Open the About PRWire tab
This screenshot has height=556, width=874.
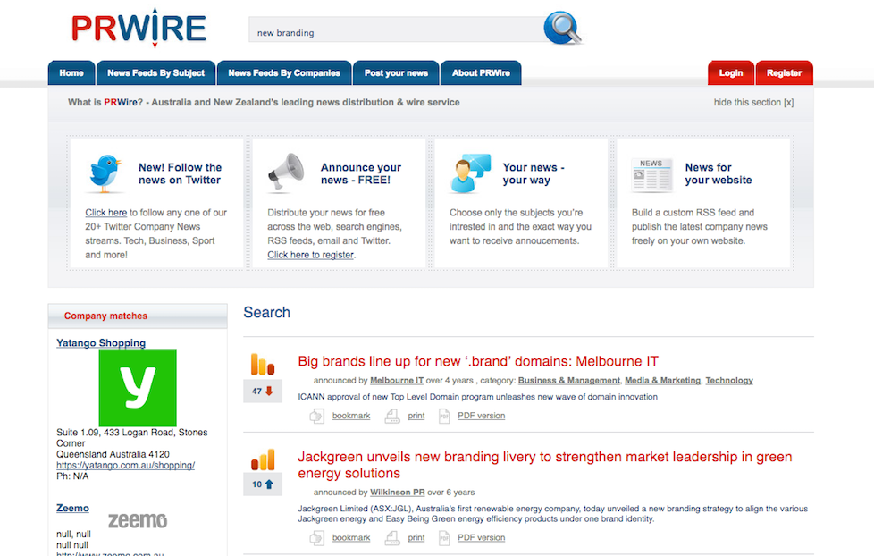point(481,73)
